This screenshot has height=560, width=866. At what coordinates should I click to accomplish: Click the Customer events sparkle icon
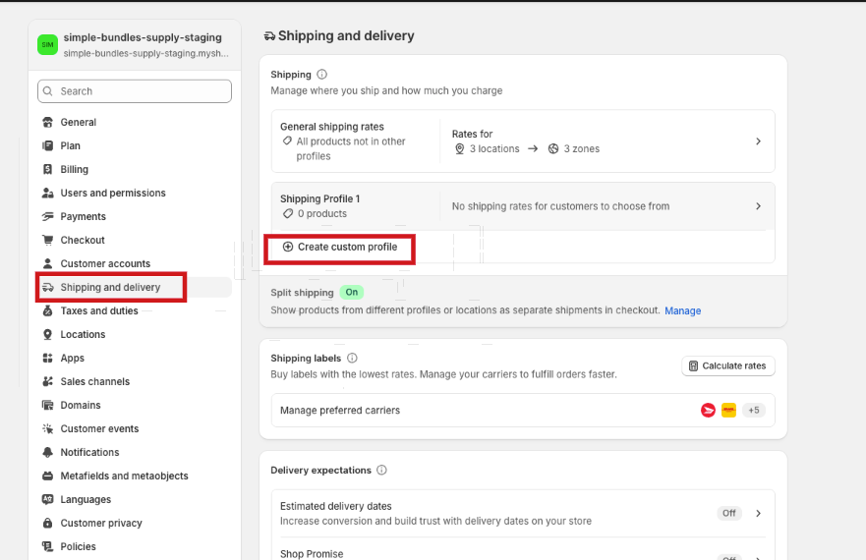coord(47,428)
